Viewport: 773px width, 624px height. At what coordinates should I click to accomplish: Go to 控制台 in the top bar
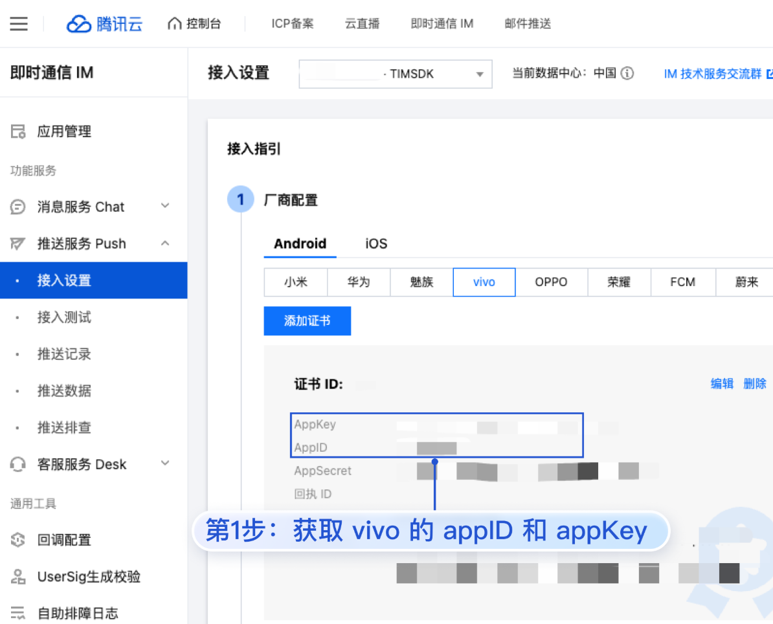203,24
